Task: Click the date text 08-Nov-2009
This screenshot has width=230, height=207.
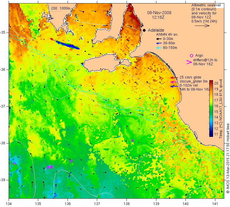Action: tap(159, 13)
